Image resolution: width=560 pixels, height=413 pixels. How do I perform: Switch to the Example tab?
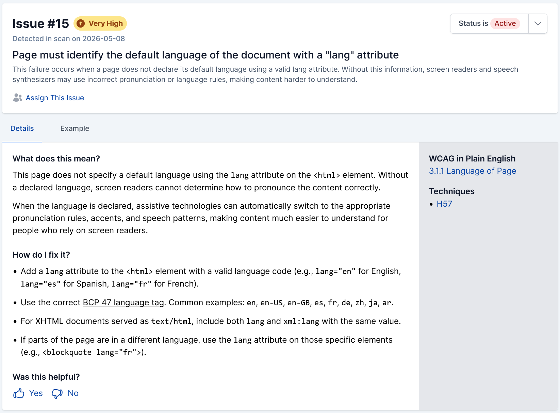[75, 128]
